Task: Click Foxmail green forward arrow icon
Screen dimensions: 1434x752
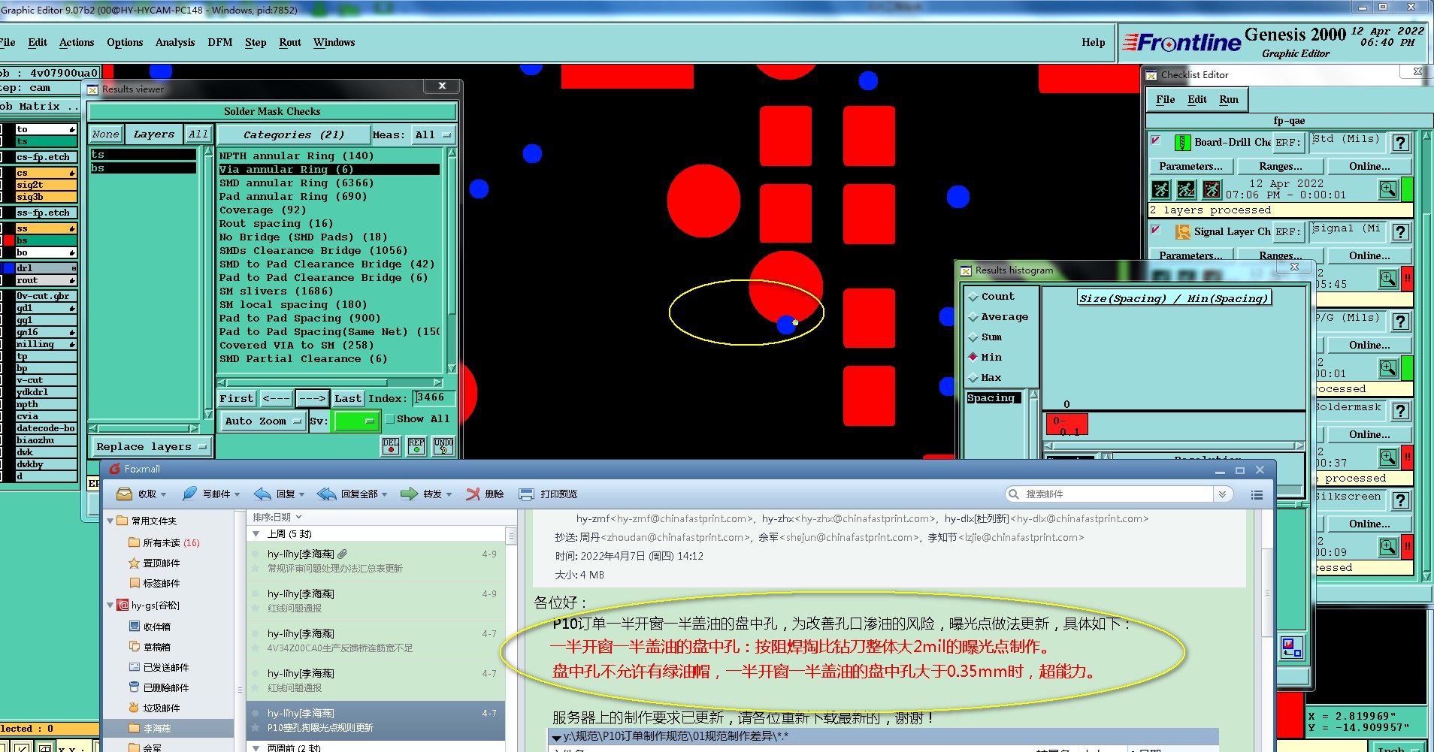Action: pyautogui.click(x=409, y=494)
